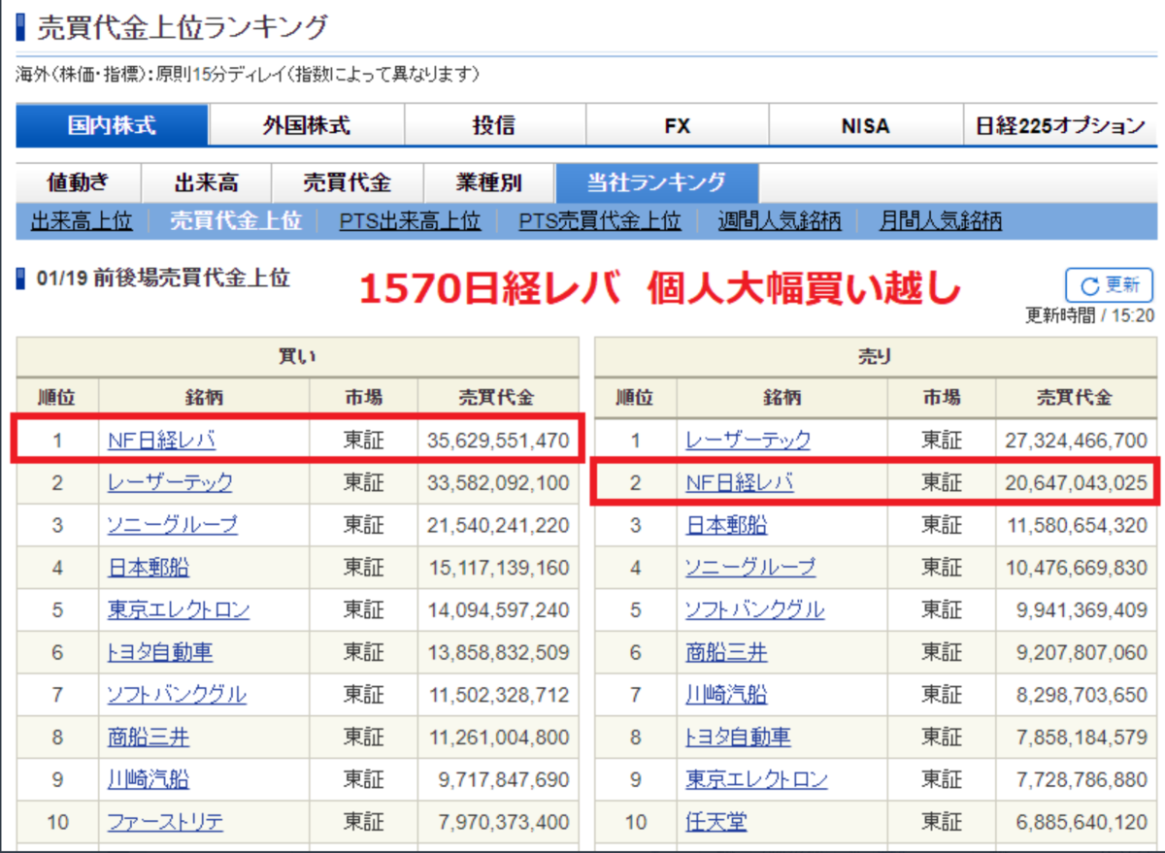
Task: Open トヨタ自動車 in the 売り table
Action: (x=737, y=738)
